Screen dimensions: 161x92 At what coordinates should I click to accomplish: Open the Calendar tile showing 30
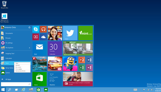[x=55, y=48]
